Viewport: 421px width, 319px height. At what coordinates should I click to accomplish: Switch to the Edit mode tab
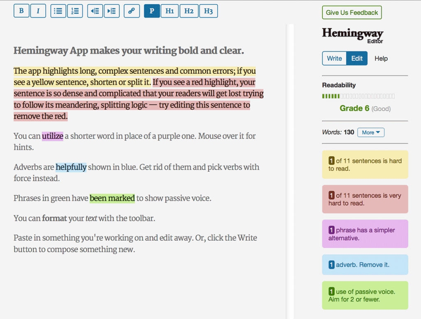coord(357,58)
